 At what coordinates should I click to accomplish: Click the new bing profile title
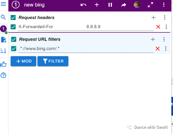pos(34,5)
